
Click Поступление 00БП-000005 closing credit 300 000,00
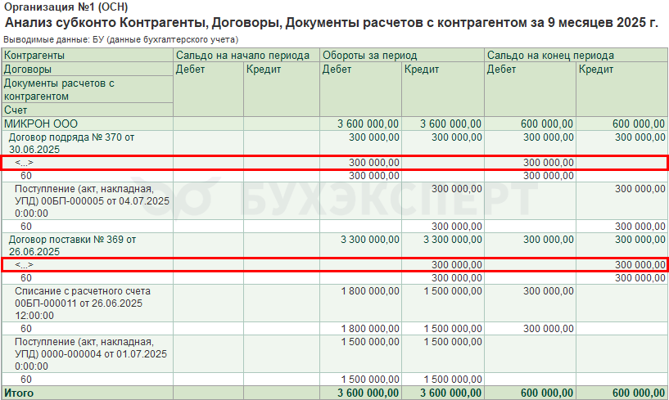(x=640, y=188)
